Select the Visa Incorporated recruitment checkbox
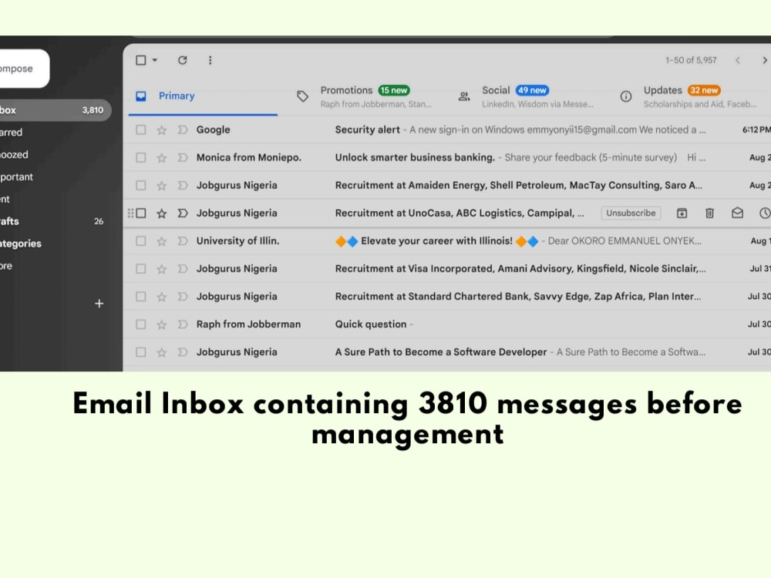This screenshot has height=578, width=771. (140, 268)
